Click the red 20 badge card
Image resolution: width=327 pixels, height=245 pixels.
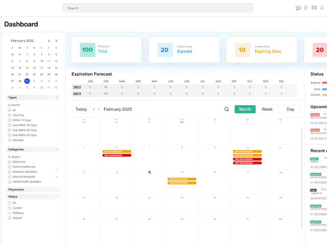[x=320, y=50]
